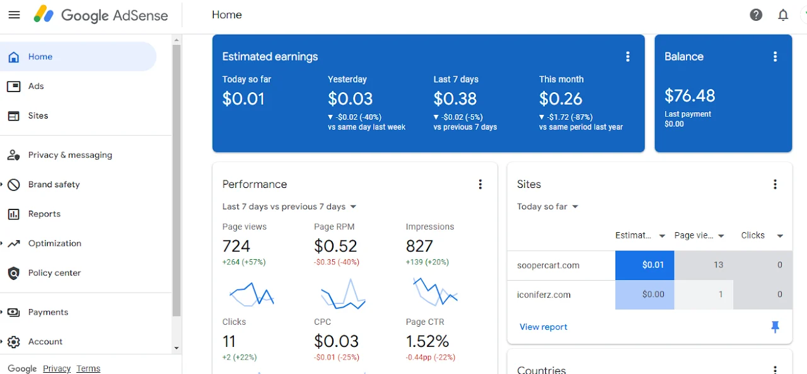Open Reports from the sidebar
Image resolution: width=807 pixels, height=374 pixels.
pyautogui.click(x=44, y=214)
